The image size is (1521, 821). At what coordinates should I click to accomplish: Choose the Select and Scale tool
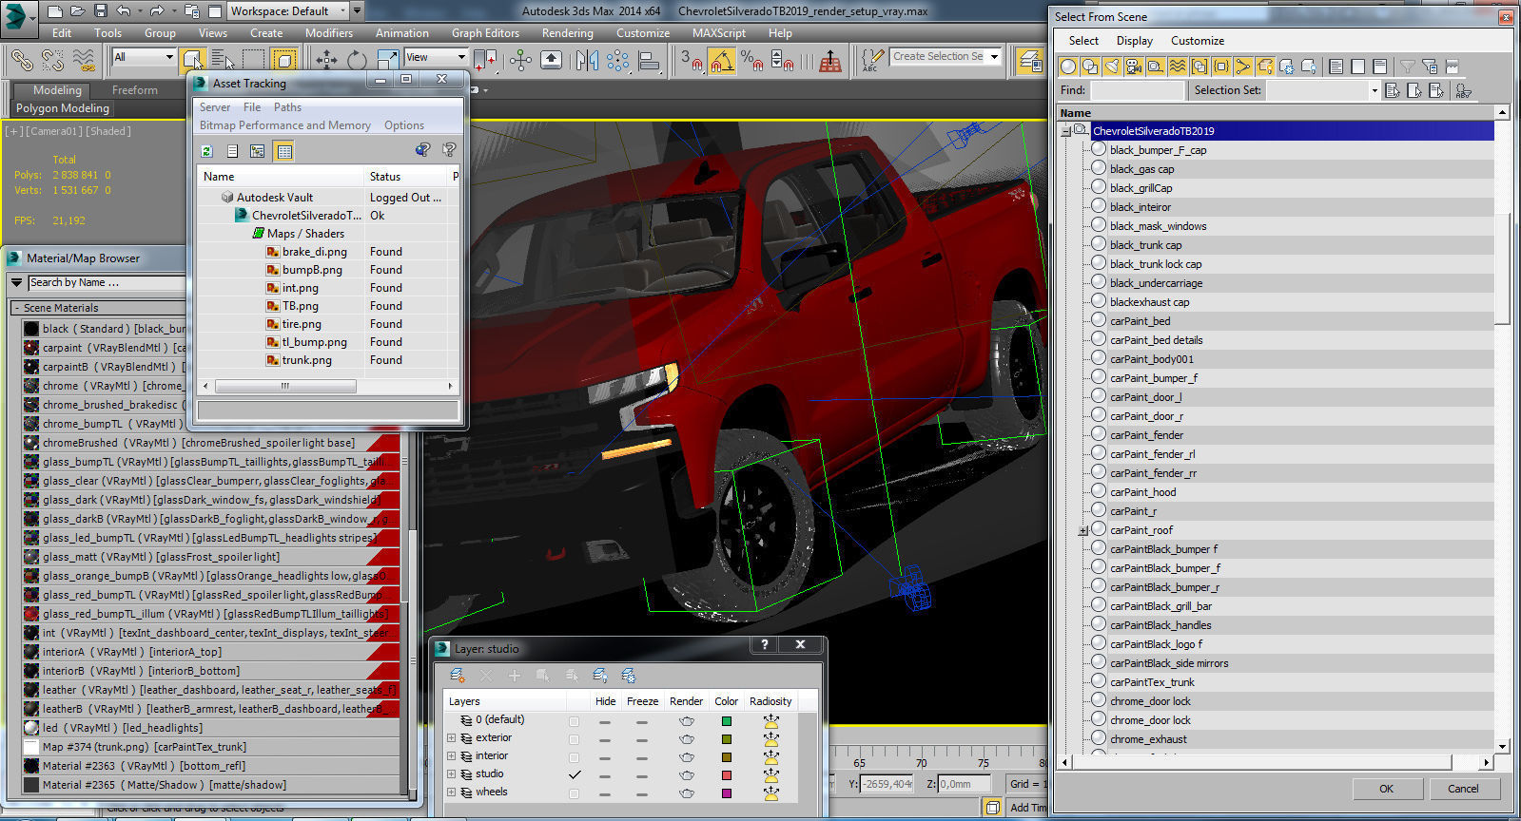pos(387,60)
